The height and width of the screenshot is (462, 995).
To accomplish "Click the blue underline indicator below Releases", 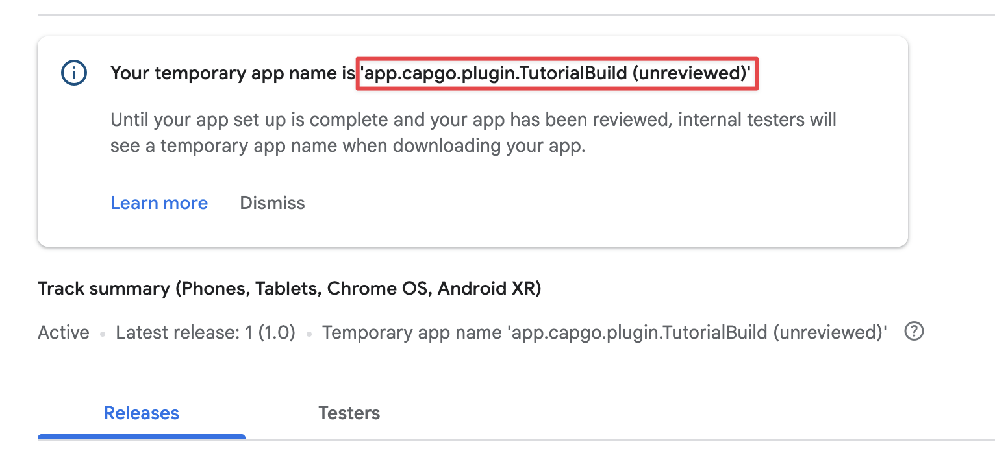I will point(141,437).
